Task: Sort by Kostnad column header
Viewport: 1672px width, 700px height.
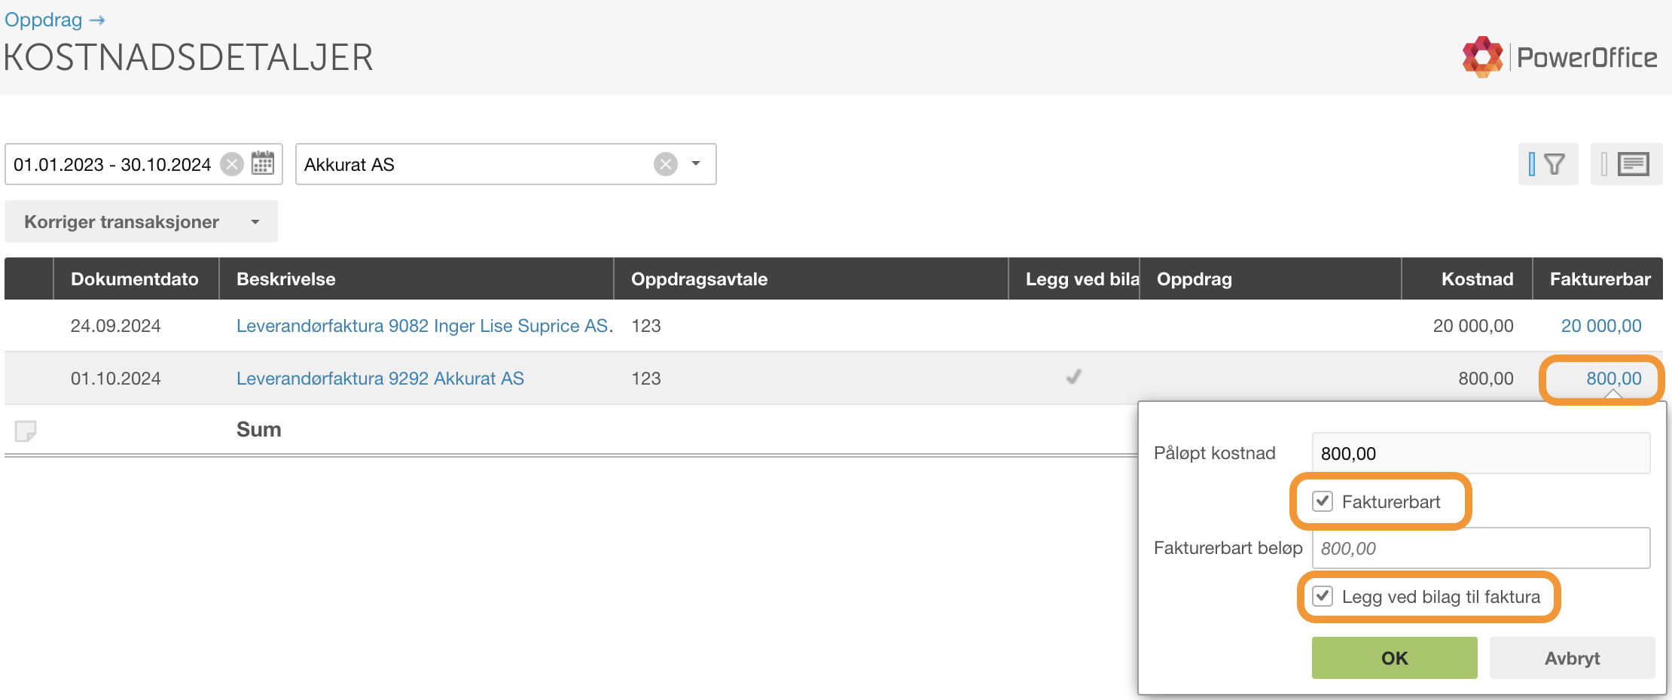Action: 1466,278
